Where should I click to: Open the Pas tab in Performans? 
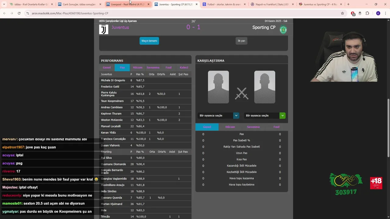[x=122, y=68]
